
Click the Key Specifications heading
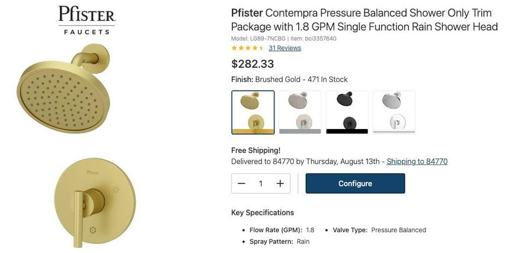point(262,213)
